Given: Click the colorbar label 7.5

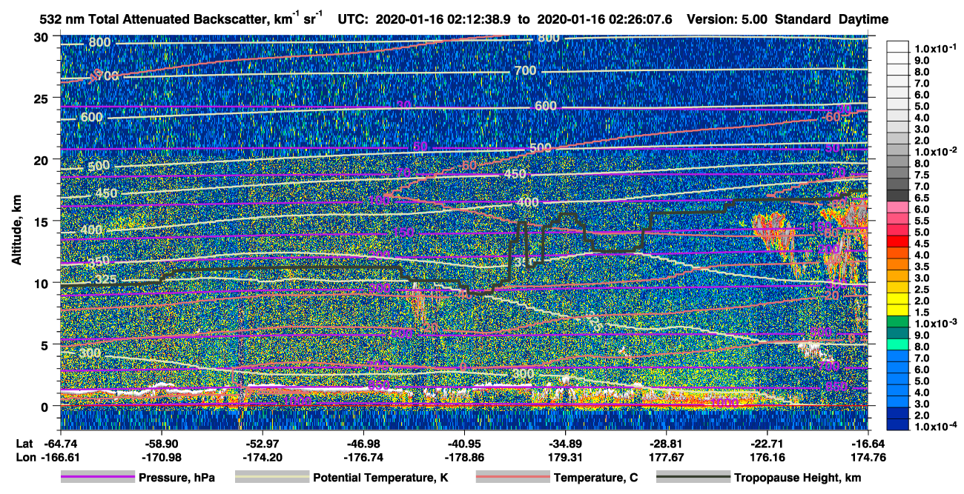Looking at the screenshot, I should (x=920, y=175).
